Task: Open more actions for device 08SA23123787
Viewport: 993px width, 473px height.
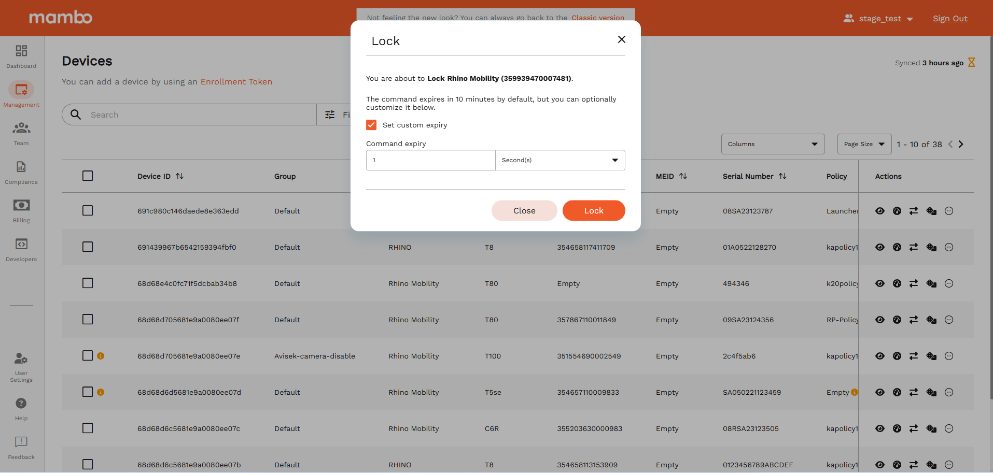Action: point(949,211)
